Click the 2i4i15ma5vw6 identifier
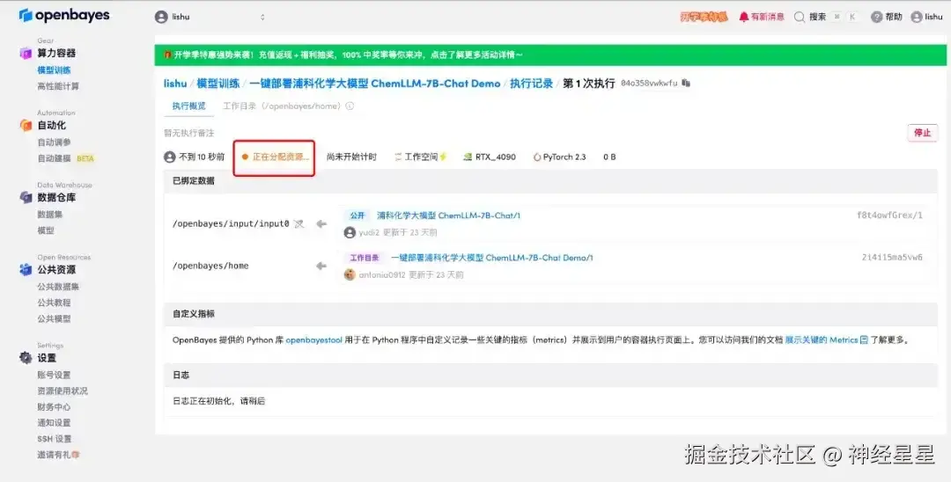The image size is (951, 482). (892, 258)
